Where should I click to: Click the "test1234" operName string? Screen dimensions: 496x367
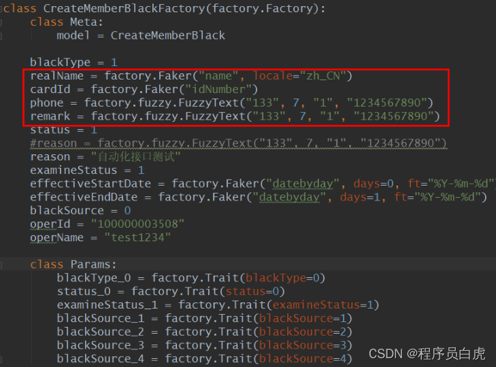(137, 238)
